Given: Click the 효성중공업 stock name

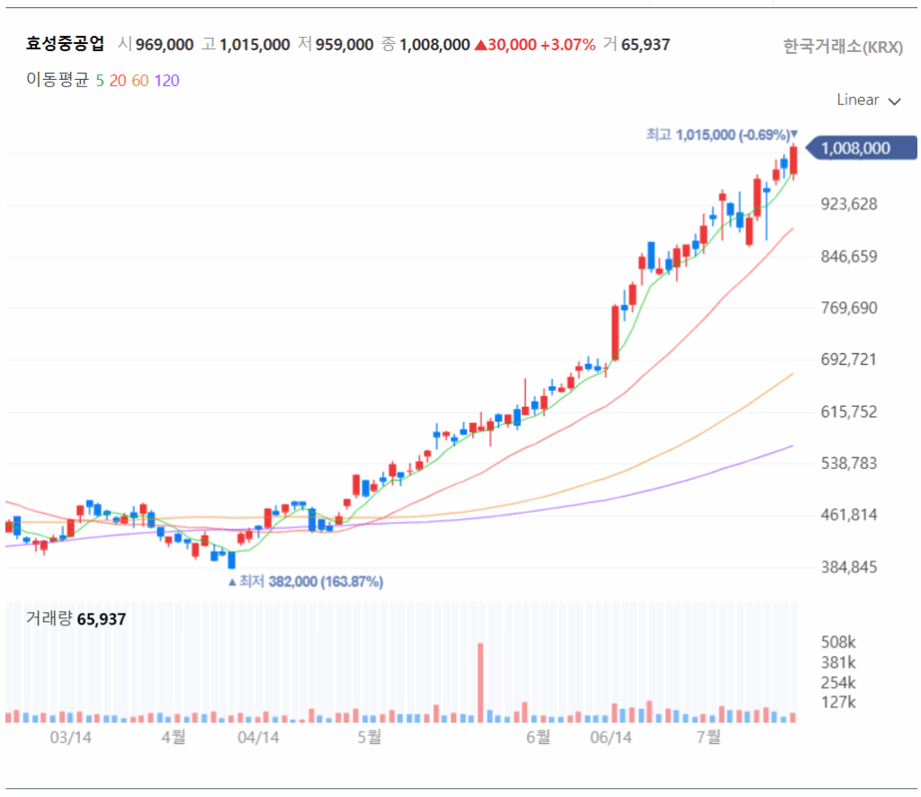Looking at the screenshot, I should (66, 44).
